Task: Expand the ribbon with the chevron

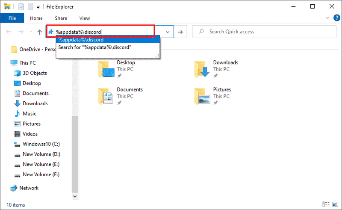Action: point(327,18)
